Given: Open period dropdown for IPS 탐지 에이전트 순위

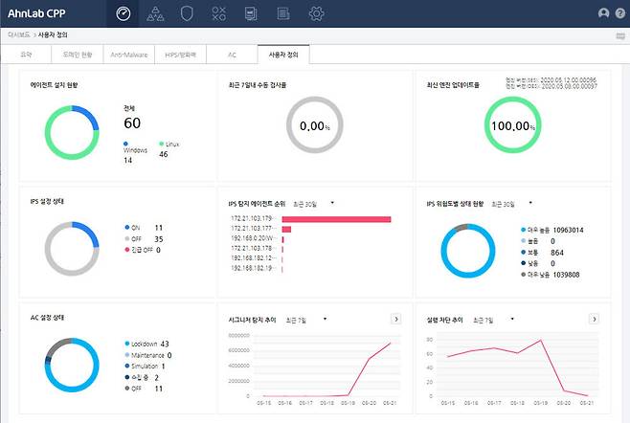Looking at the screenshot, I should click(x=313, y=204).
